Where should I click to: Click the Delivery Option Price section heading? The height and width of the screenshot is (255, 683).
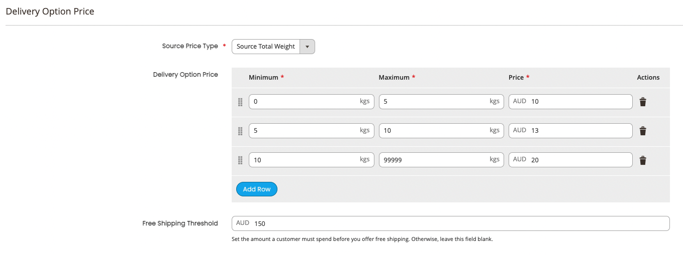pyautogui.click(x=50, y=11)
